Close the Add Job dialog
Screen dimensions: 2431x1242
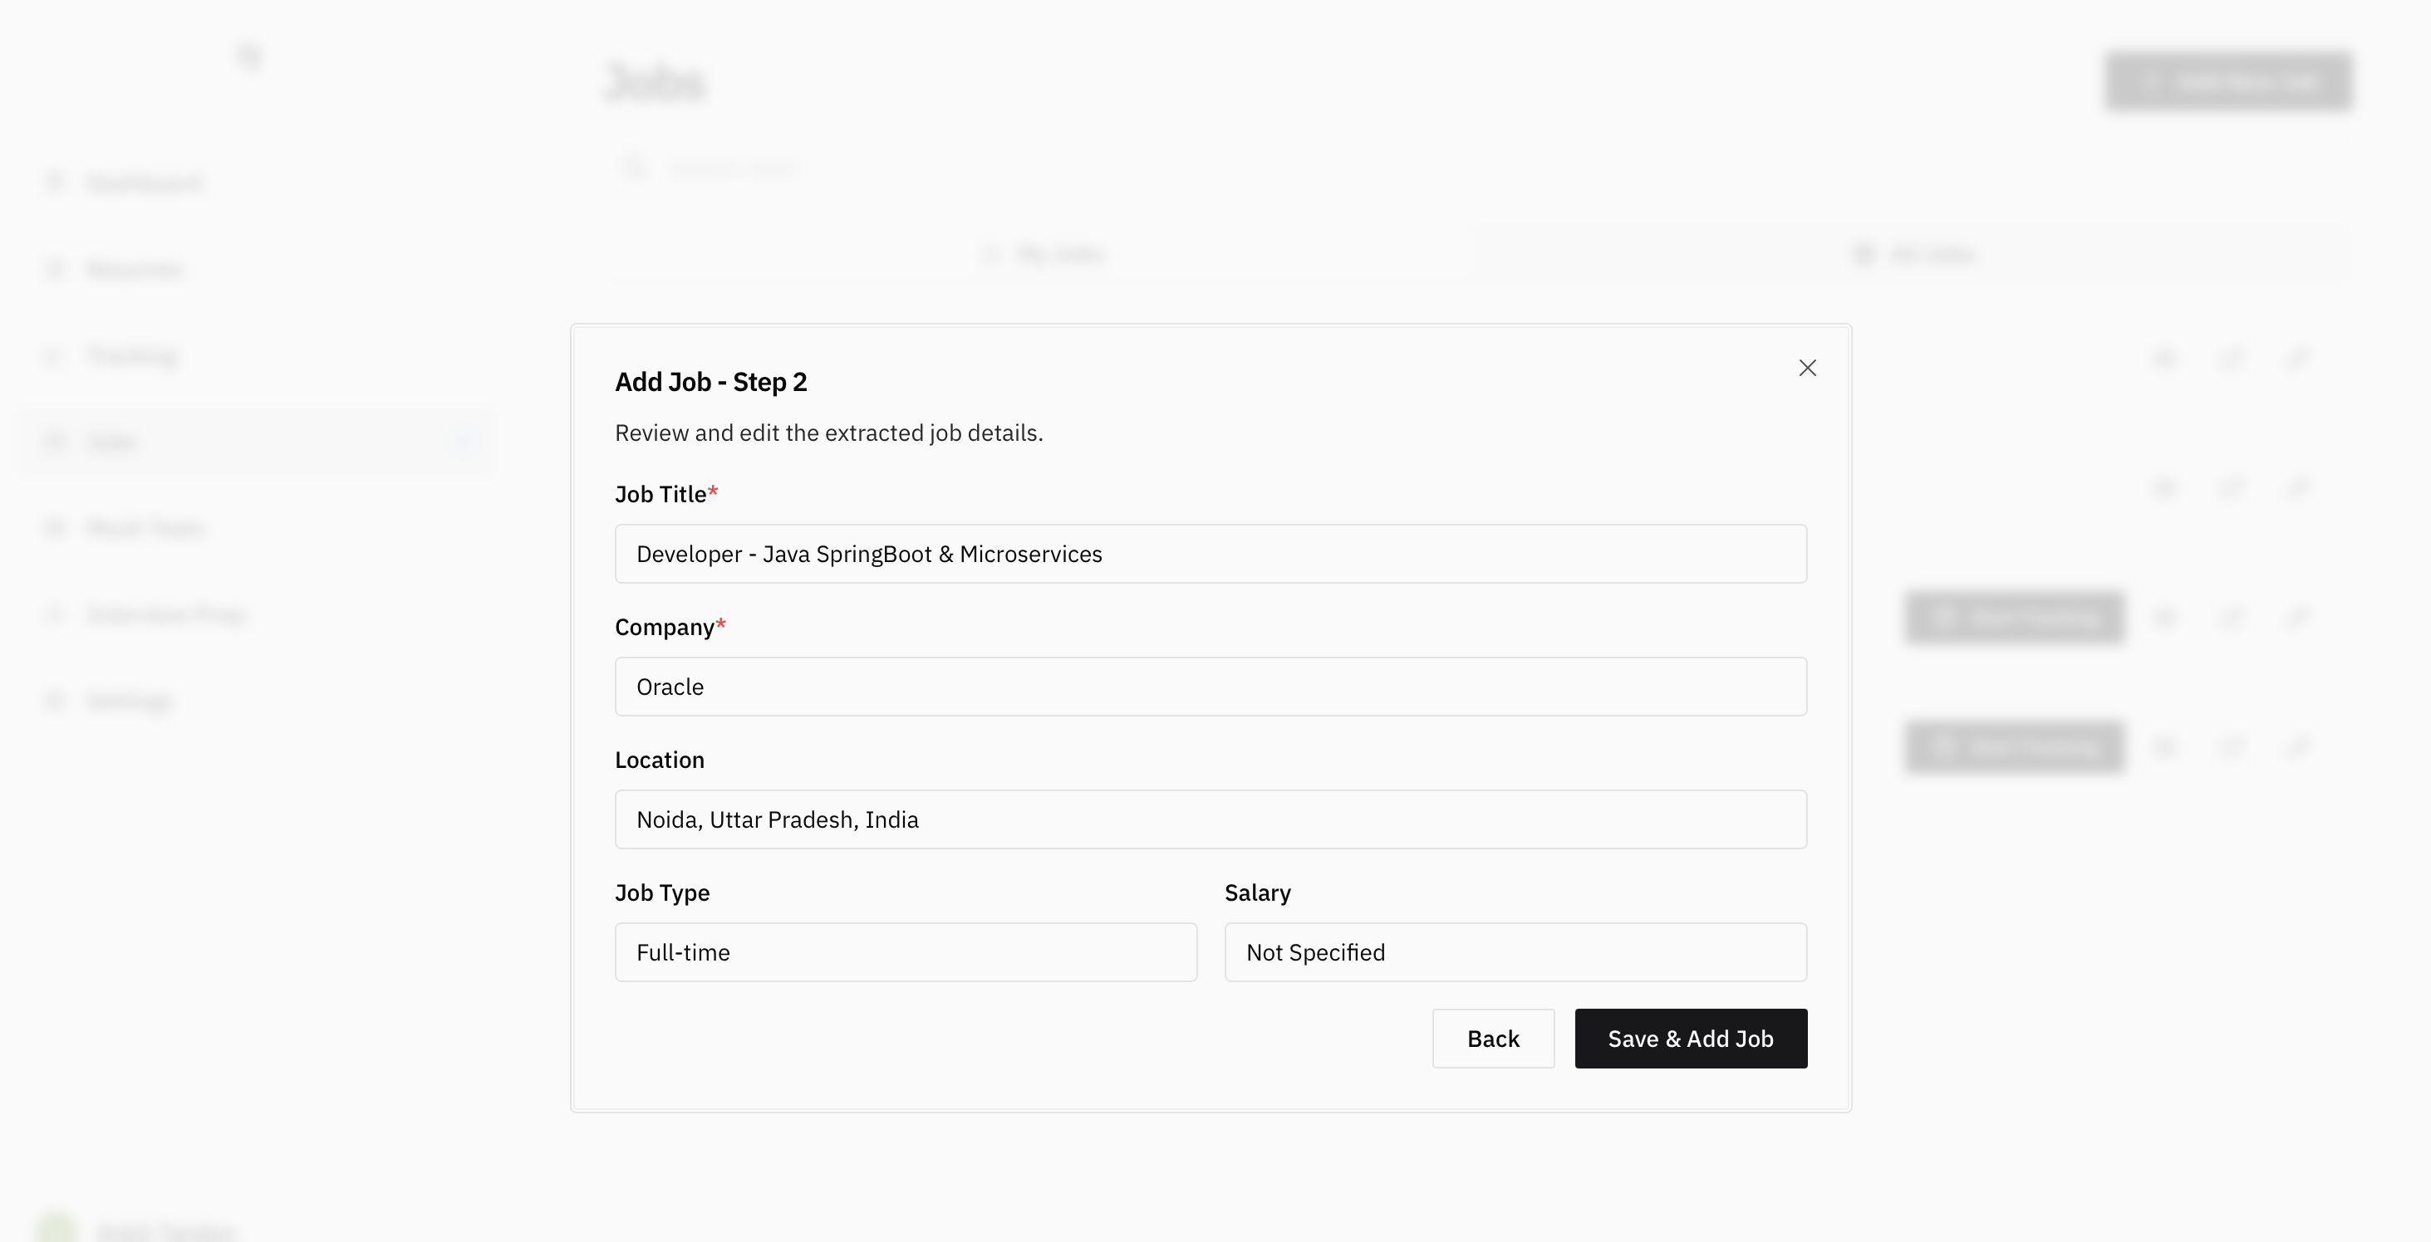tap(1806, 368)
